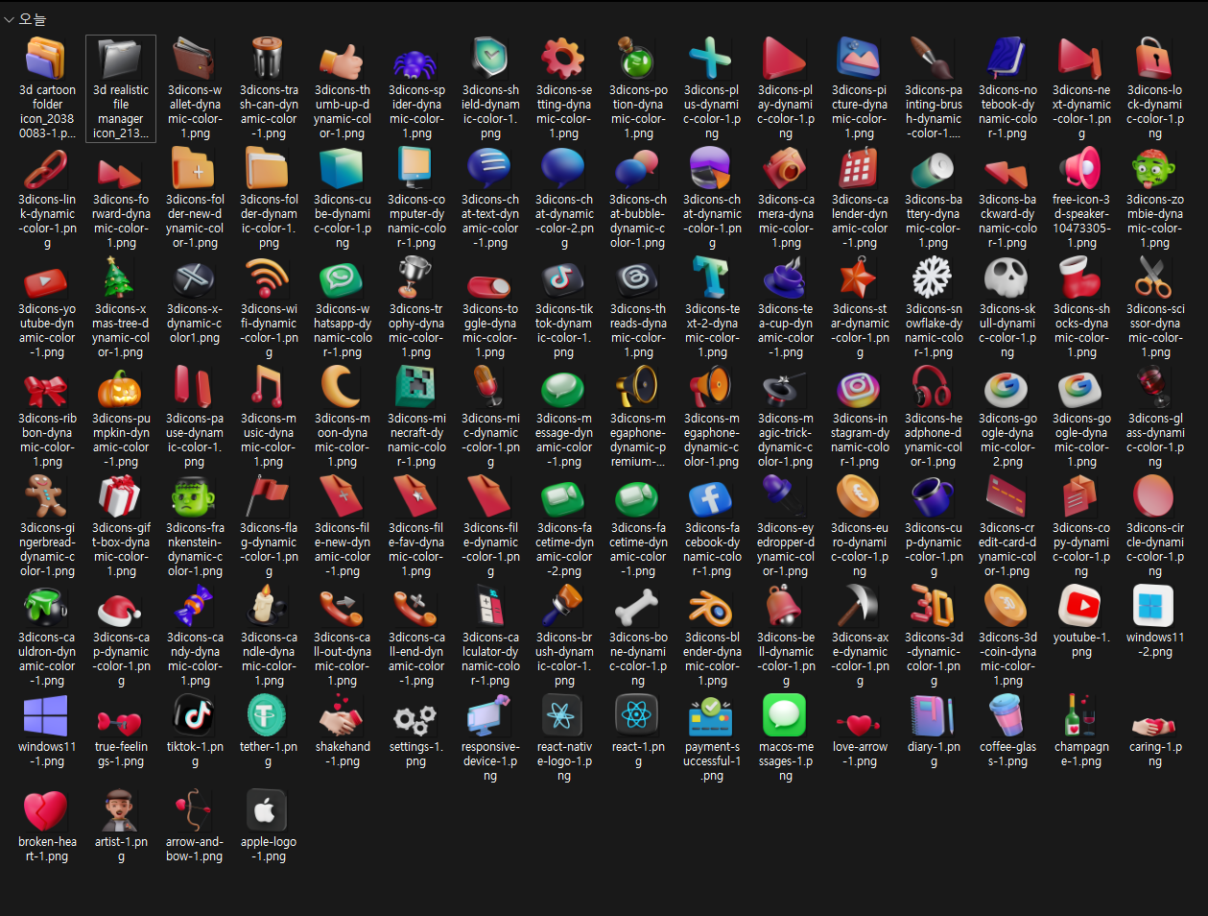
Task: Select the cube 3dicons file
Action: pyautogui.click(x=343, y=198)
